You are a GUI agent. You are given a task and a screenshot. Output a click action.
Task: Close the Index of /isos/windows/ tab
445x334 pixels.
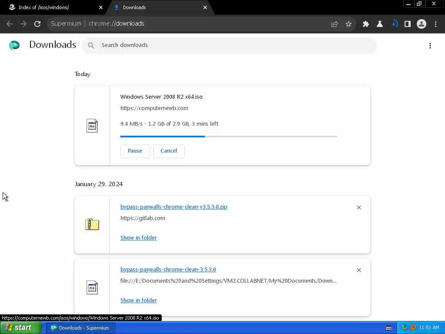(x=101, y=7)
